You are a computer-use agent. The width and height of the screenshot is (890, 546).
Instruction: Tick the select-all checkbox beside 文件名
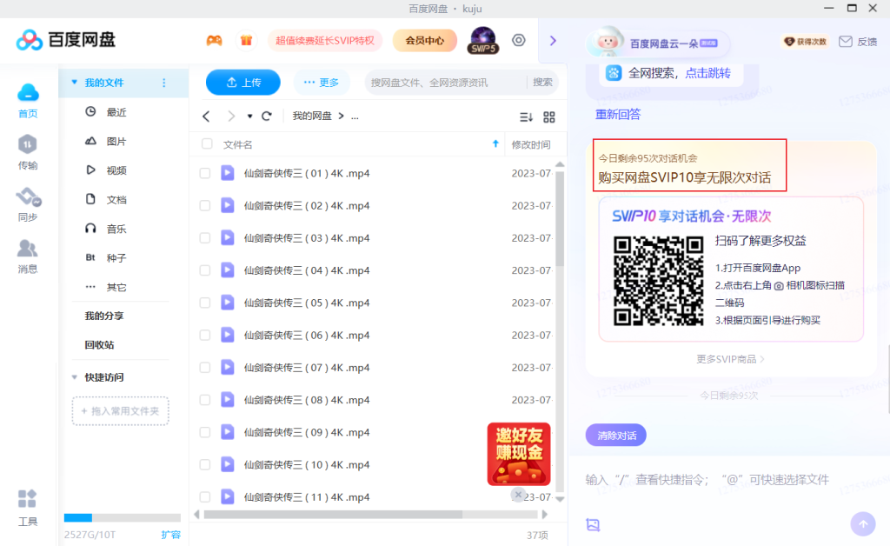pos(207,144)
